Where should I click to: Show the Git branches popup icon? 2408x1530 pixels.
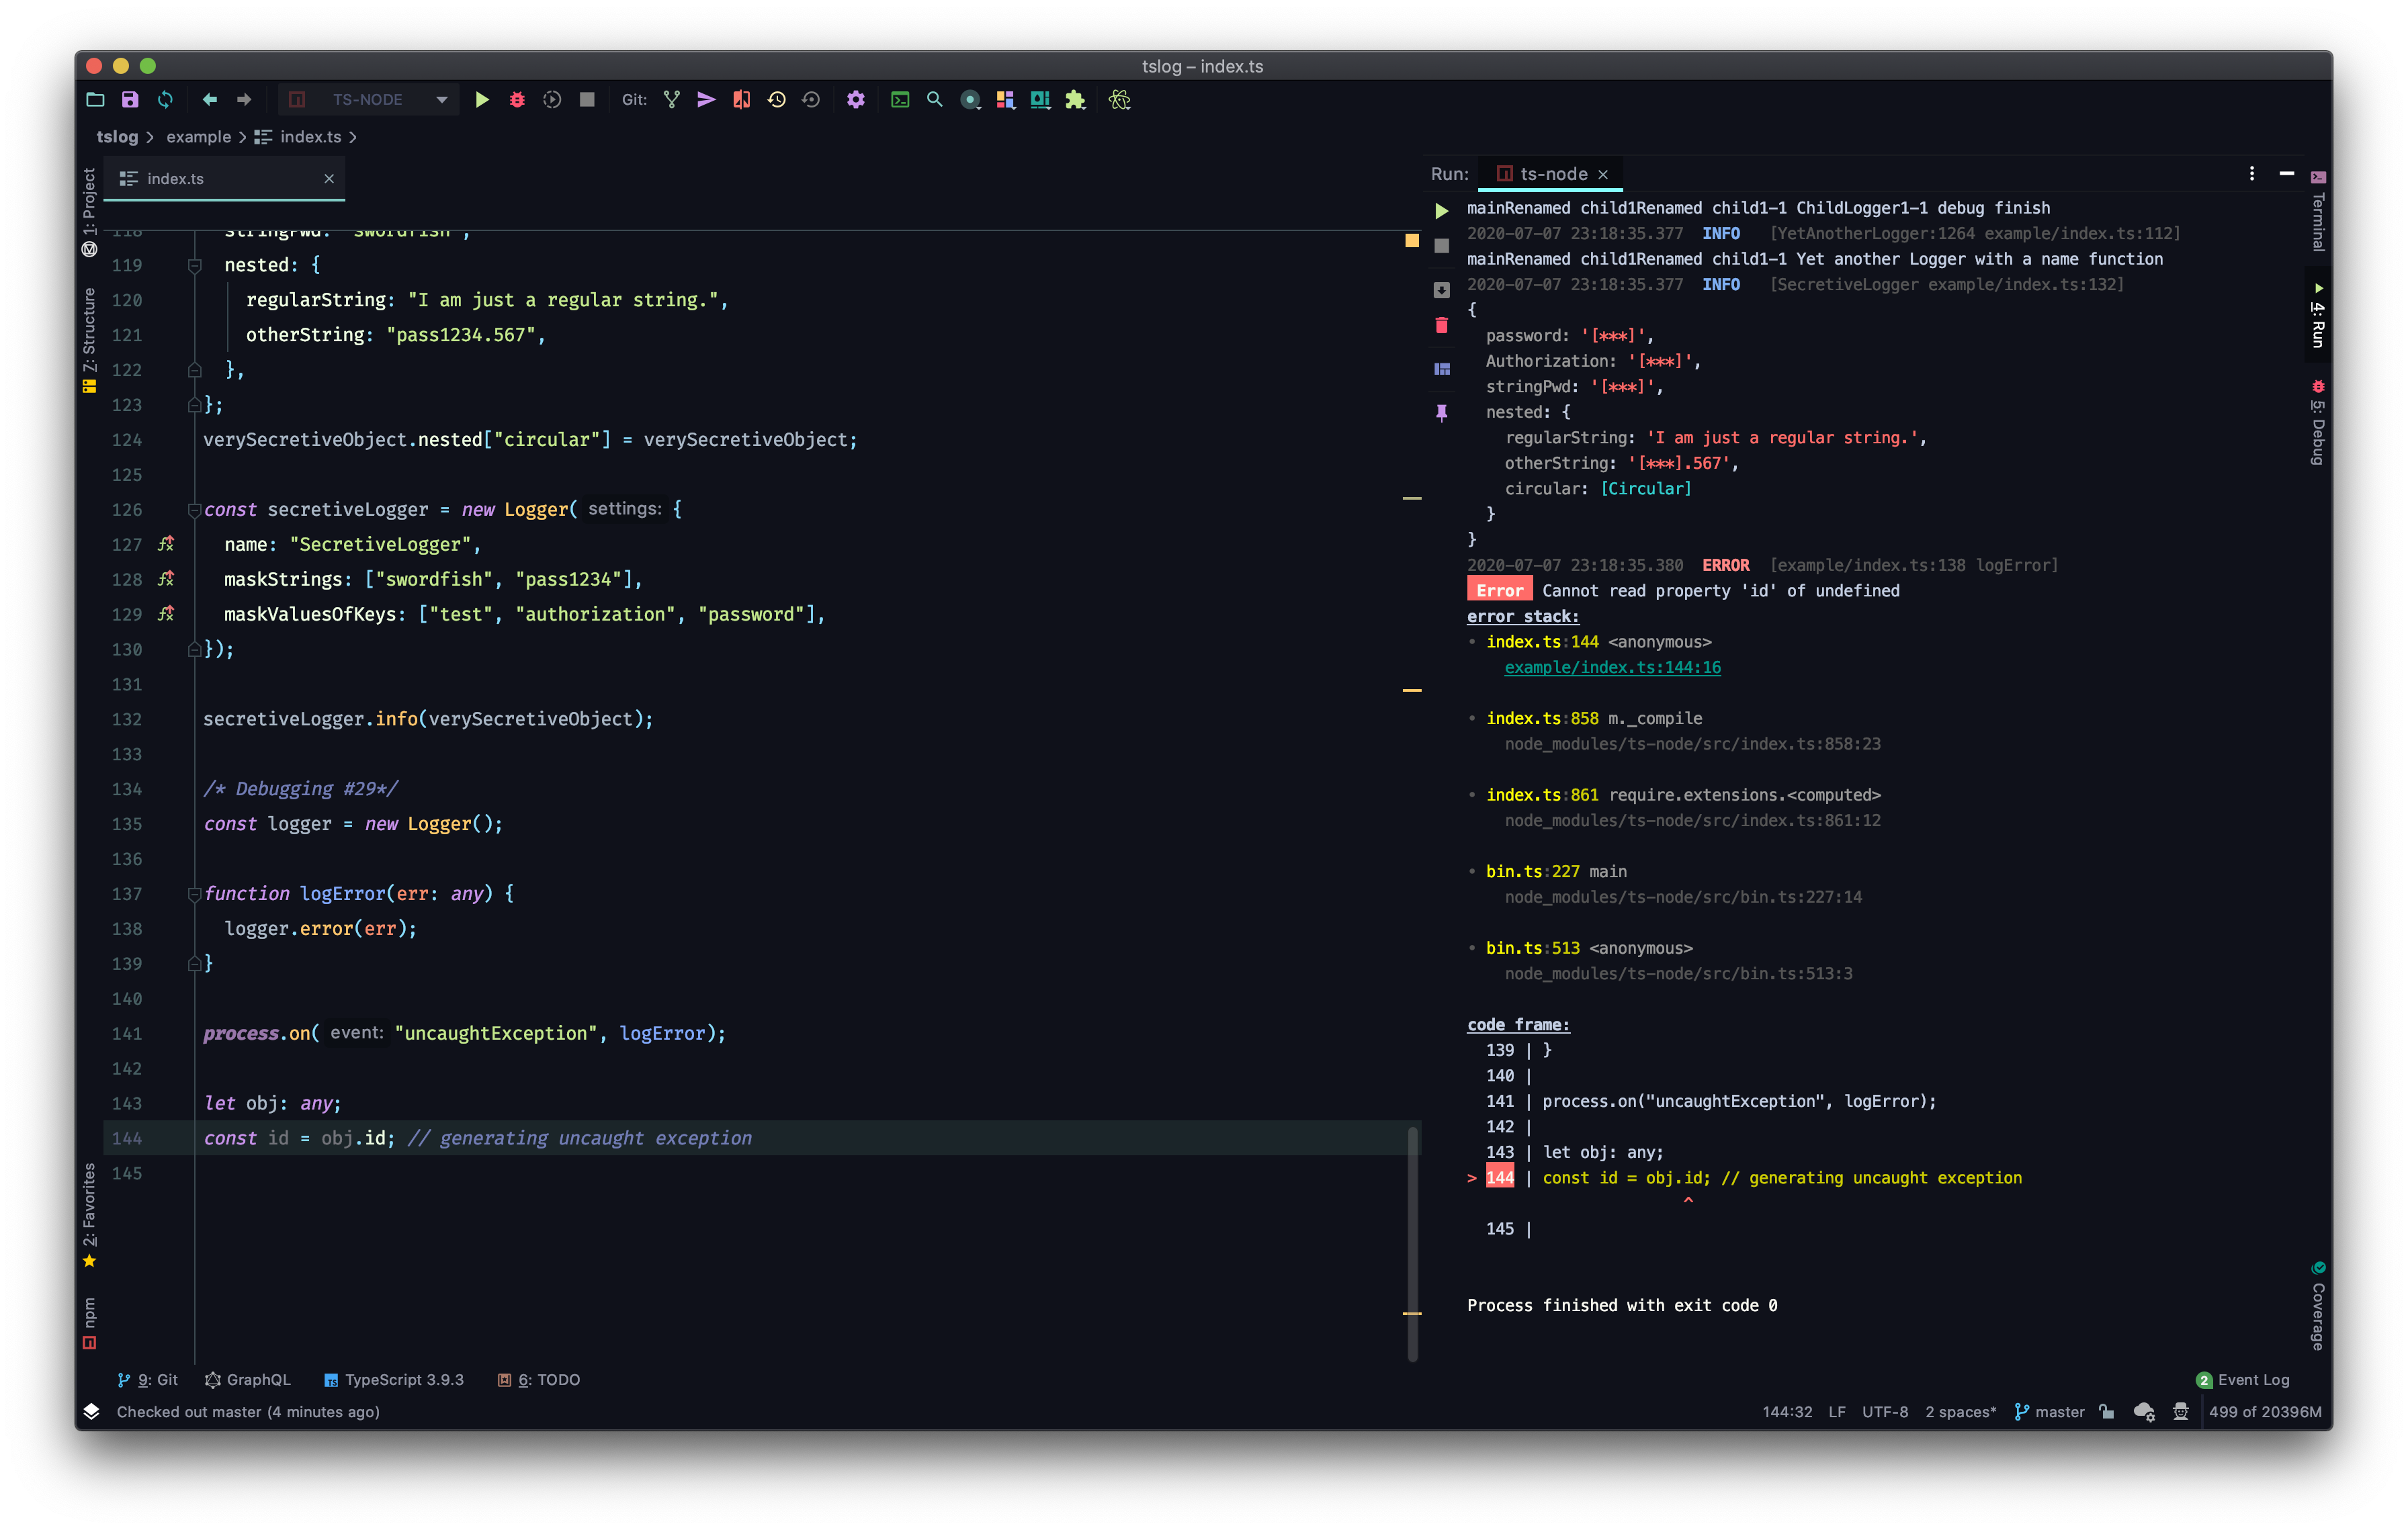[671, 100]
